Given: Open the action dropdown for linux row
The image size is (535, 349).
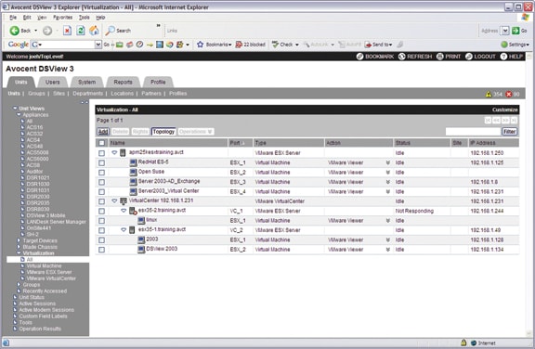Looking at the screenshot, I should [388, 221].
